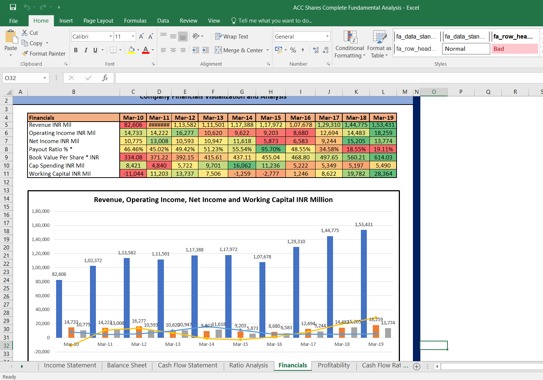
Task: Open the Customize Quick Access Toolbar arrow
Action: [x=59, y=7]
